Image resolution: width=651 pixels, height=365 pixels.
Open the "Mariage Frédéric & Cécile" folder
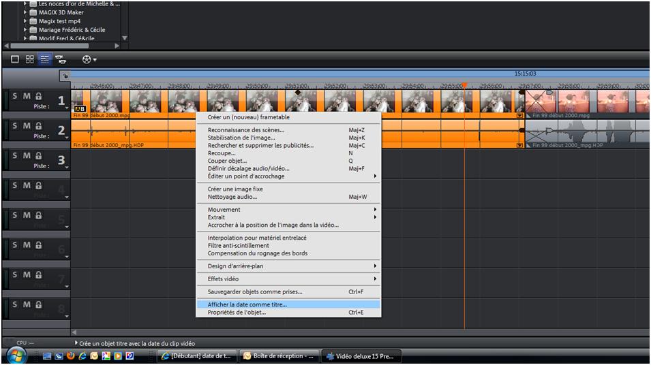(x=72, y=30)
